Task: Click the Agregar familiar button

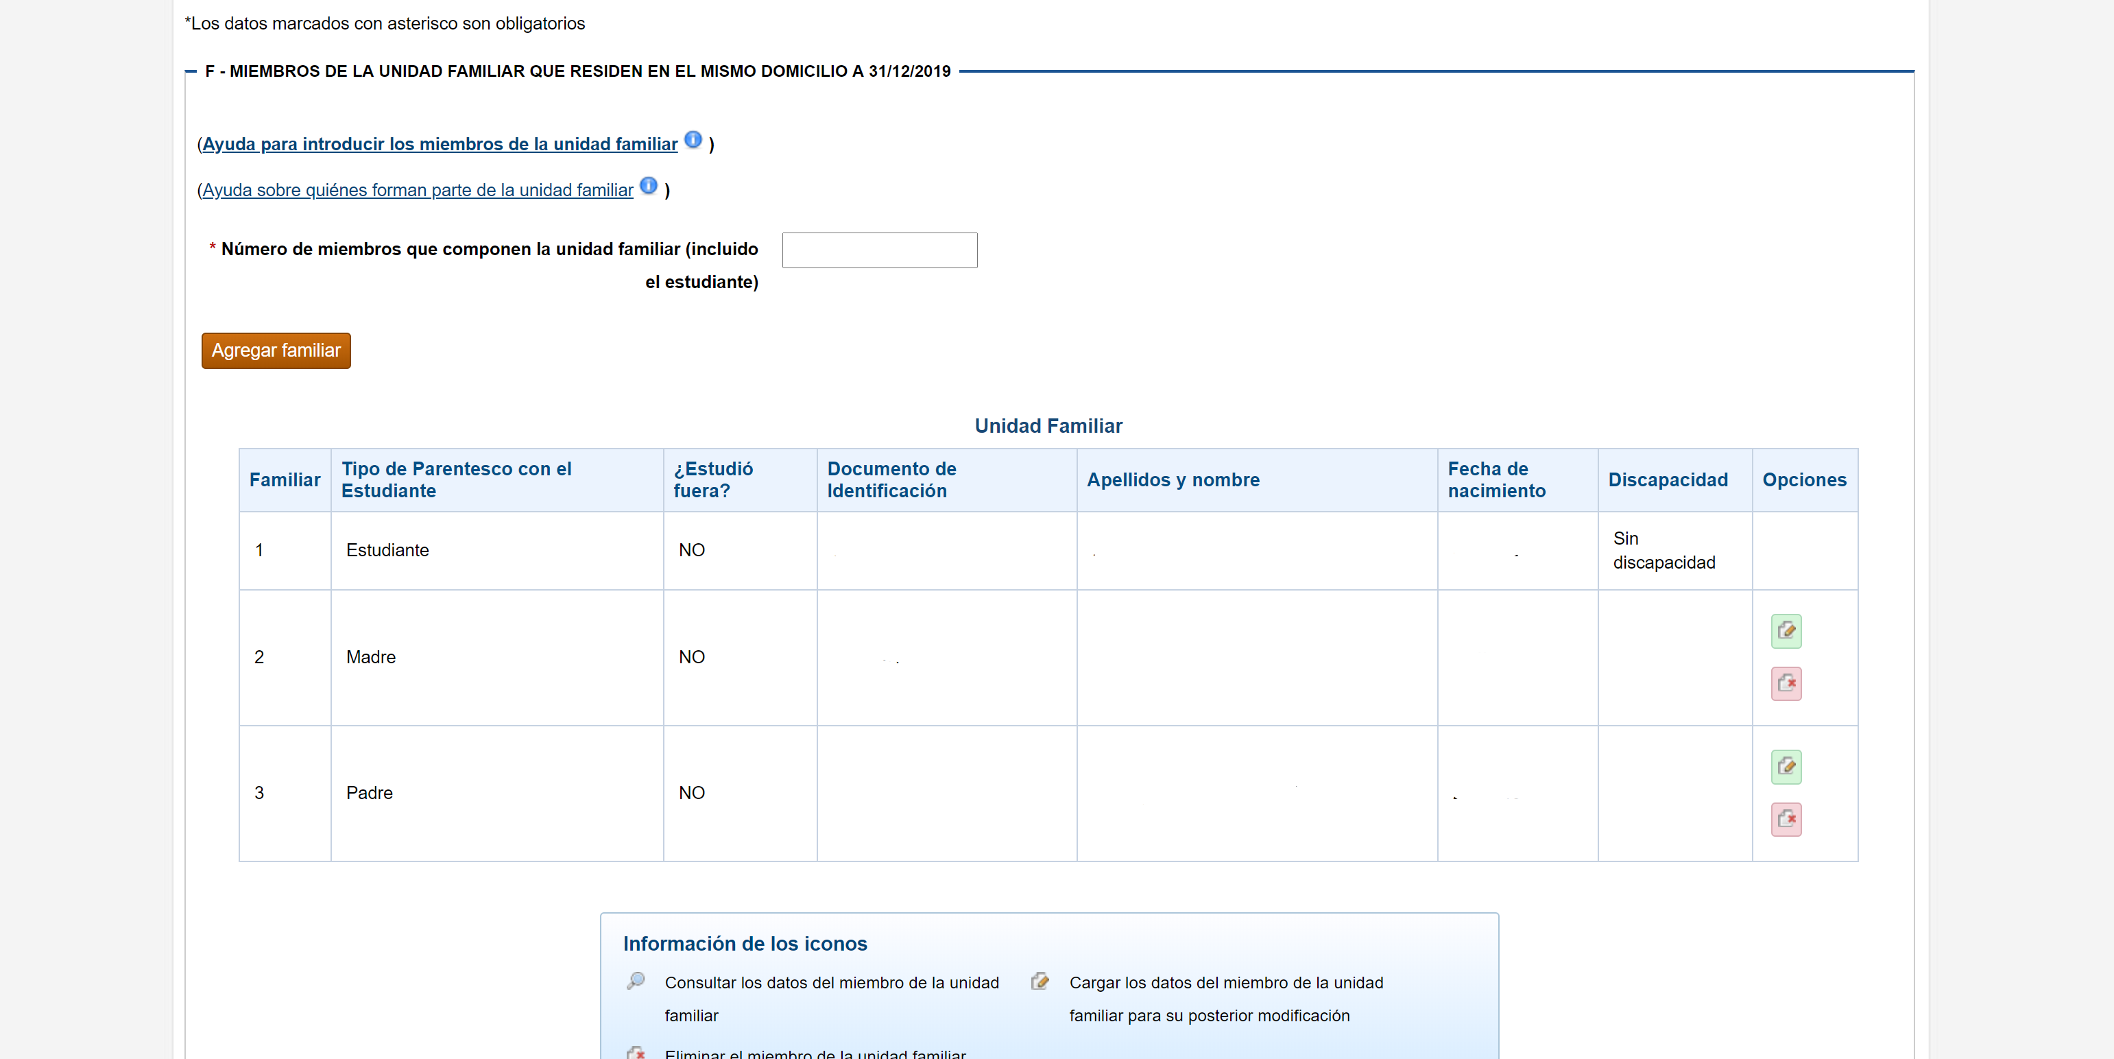Action: [276, 350]
